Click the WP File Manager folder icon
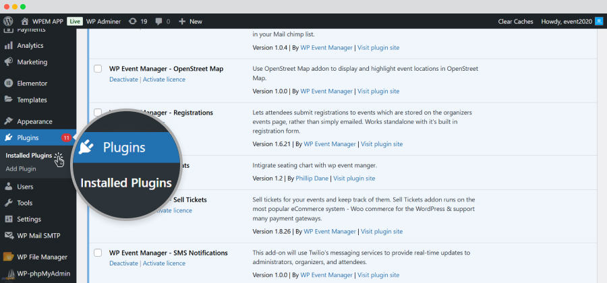Image resolution: width=607 pixels, height=283 pixels. 9,257
